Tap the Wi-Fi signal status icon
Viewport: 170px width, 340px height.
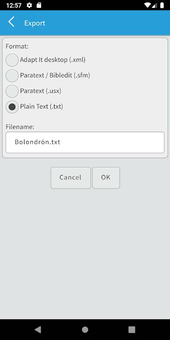[x=147, y=5]
